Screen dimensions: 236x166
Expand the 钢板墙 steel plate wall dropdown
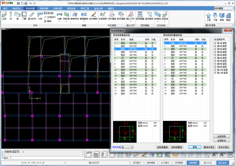coord(66,22)
